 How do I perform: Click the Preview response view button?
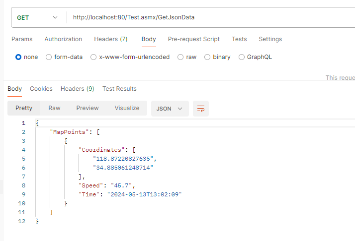(88, 108)
